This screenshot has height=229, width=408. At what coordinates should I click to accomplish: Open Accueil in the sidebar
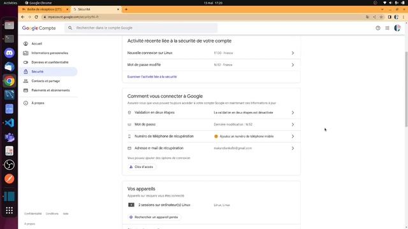(x=37, y=44)
